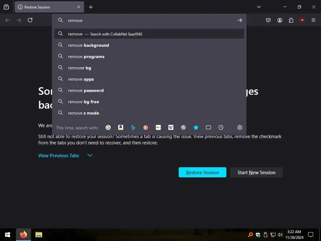Open the Windows Start menu
The height and width of the screenshot is (241, 321).
point(8,235)
